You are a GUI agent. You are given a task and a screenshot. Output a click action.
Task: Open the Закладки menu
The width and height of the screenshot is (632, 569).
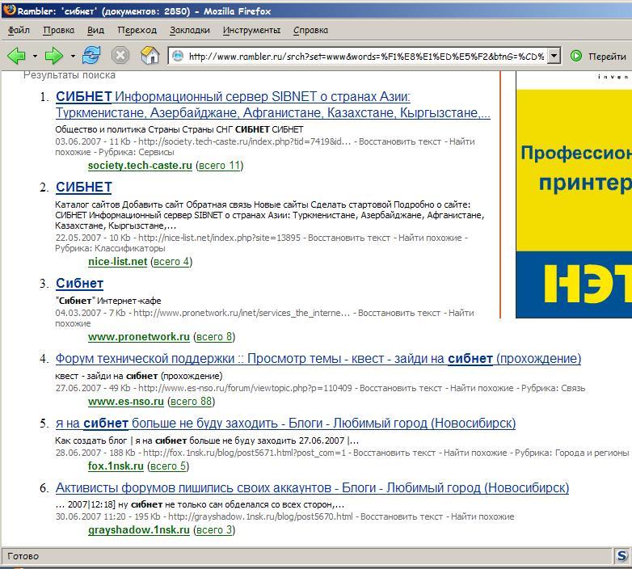190,30
